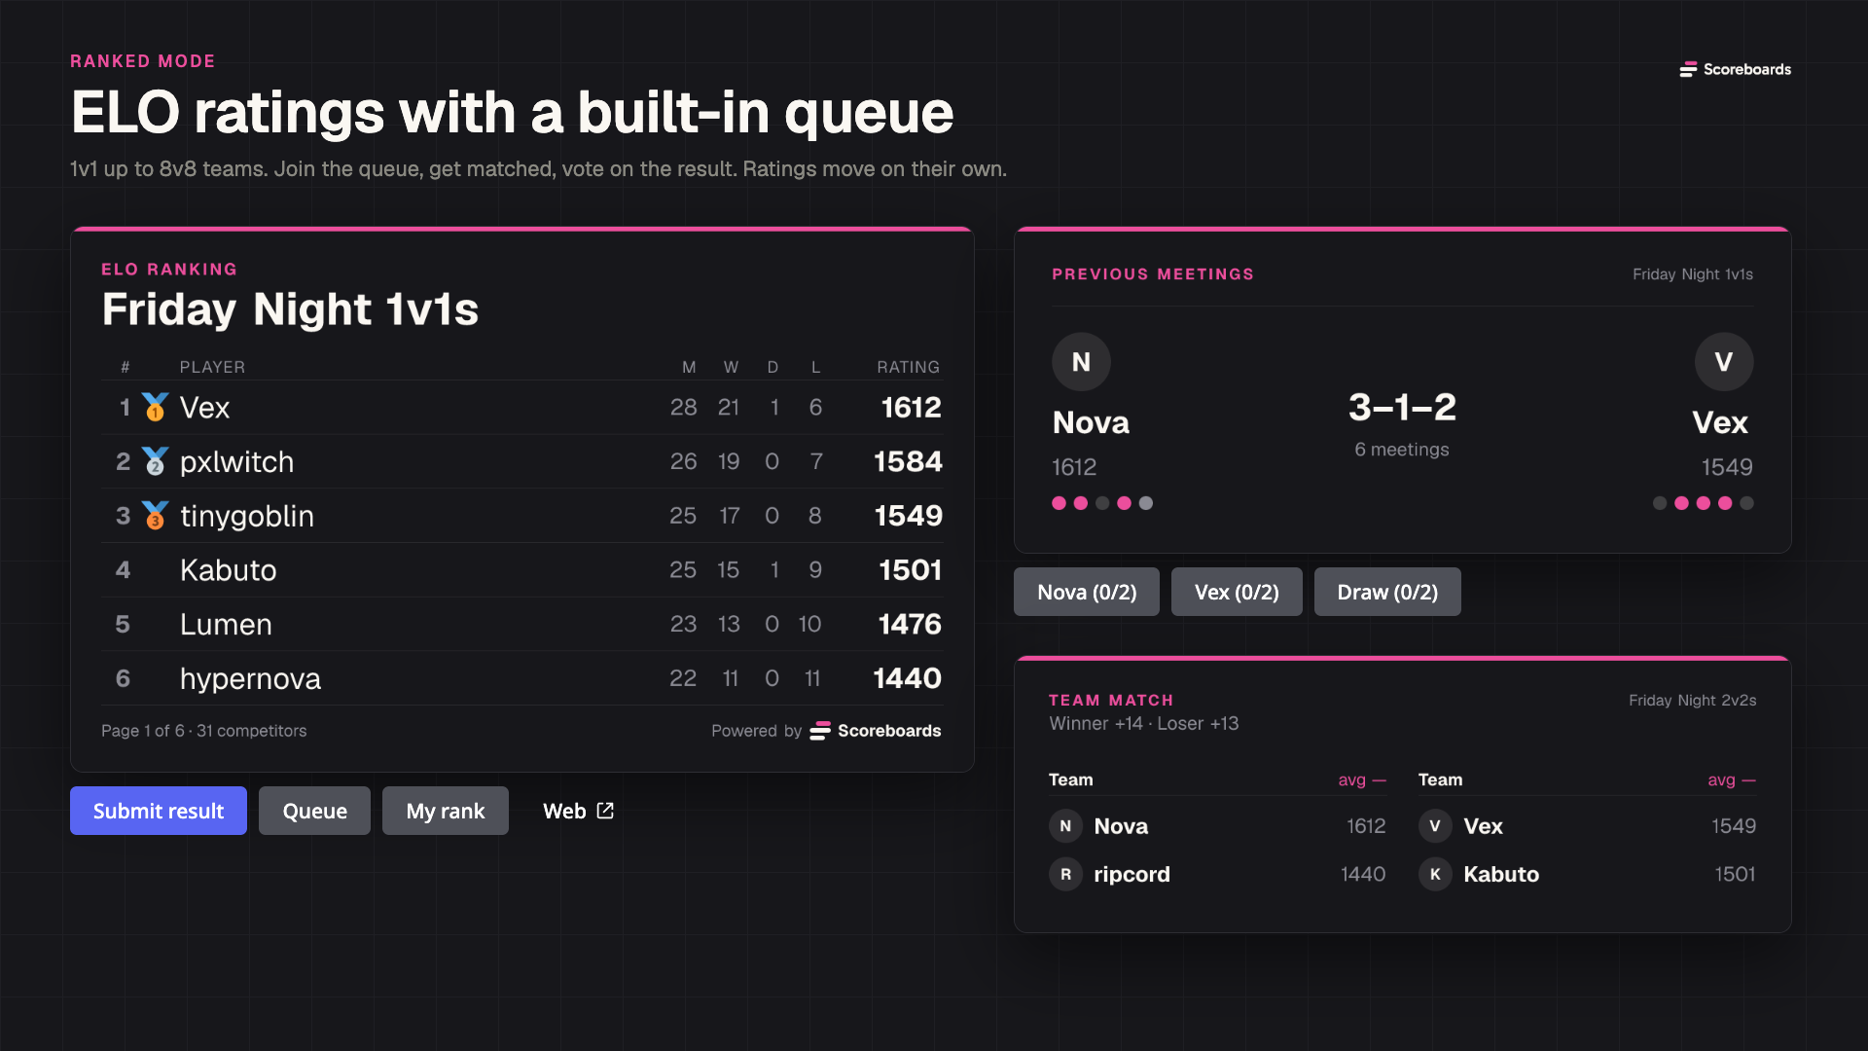Click ripcord's rating 1440 in Team Match
This screenshot has width=1868, height=1051.
[1362, 874]
